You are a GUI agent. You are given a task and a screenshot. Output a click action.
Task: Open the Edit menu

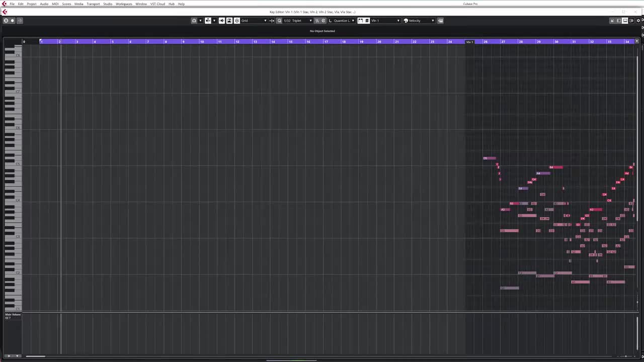pyautogui.click(x=21, y=4)
